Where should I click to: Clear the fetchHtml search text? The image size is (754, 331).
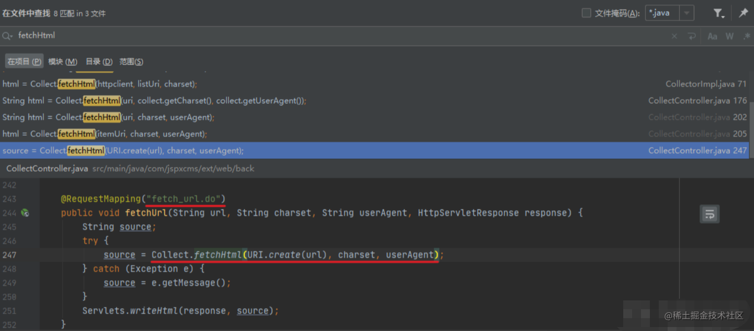pos(675,36)
